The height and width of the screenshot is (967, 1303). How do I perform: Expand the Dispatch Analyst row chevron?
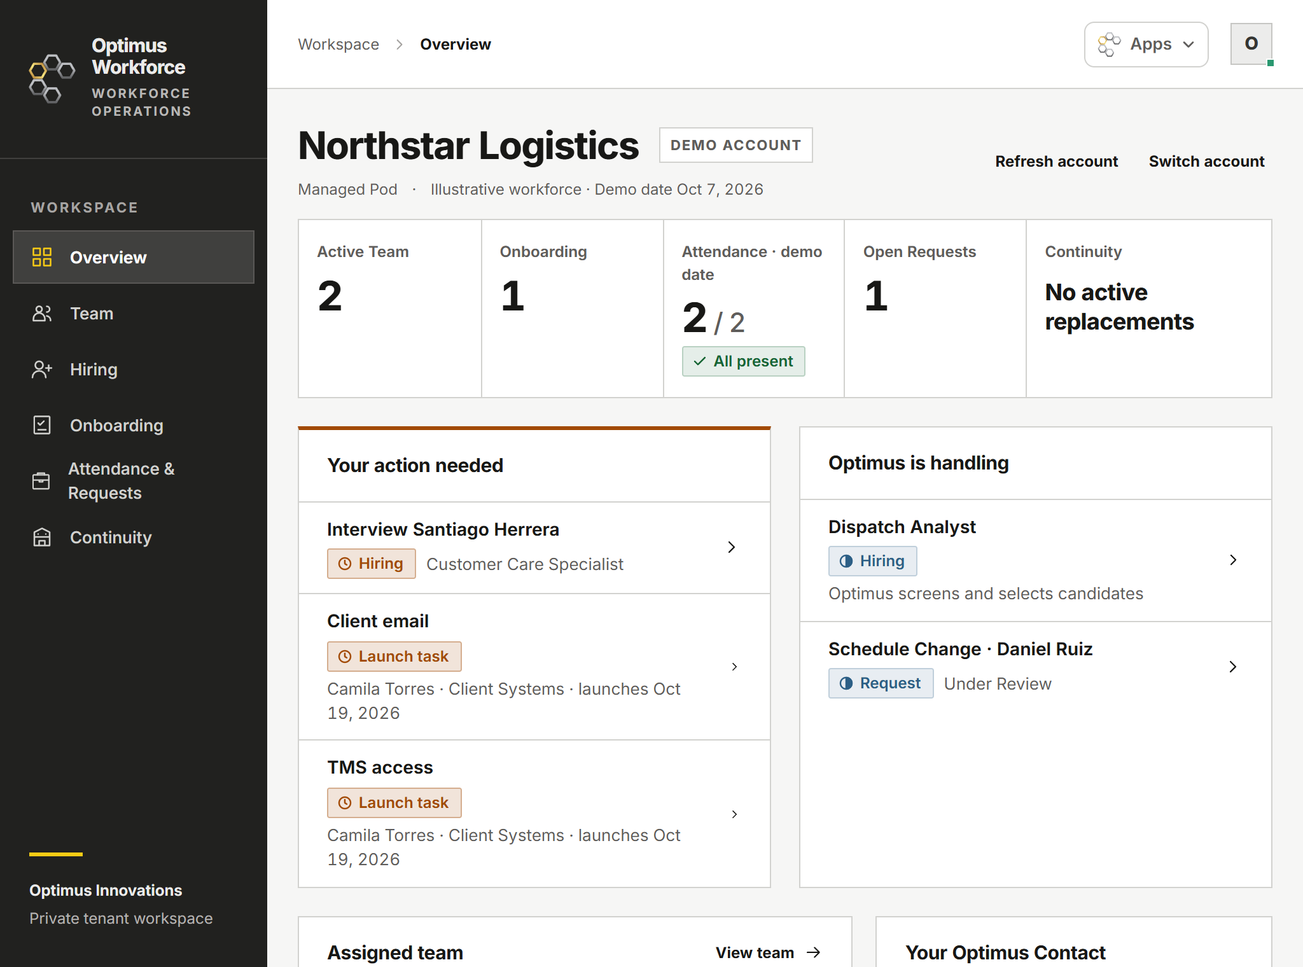[1233, 560]
